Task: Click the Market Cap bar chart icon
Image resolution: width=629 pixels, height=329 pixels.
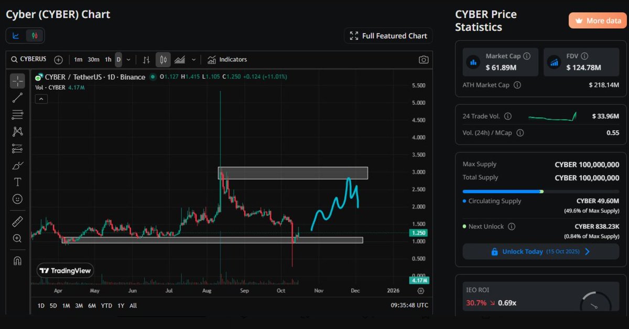Action: 473,62
